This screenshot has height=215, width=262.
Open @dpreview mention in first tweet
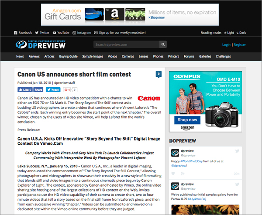179,166
